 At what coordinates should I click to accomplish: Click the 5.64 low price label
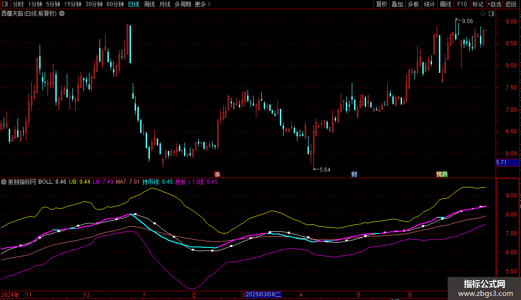click(325, 170)
